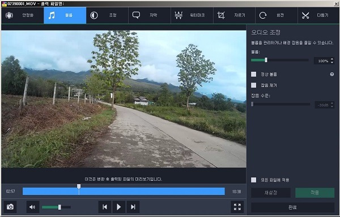
Task: Take a snapshot with the camera icon
Action: [x=10, y=207]
